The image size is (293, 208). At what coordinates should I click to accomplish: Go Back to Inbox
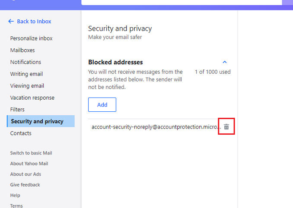click(x=34, y=21)
